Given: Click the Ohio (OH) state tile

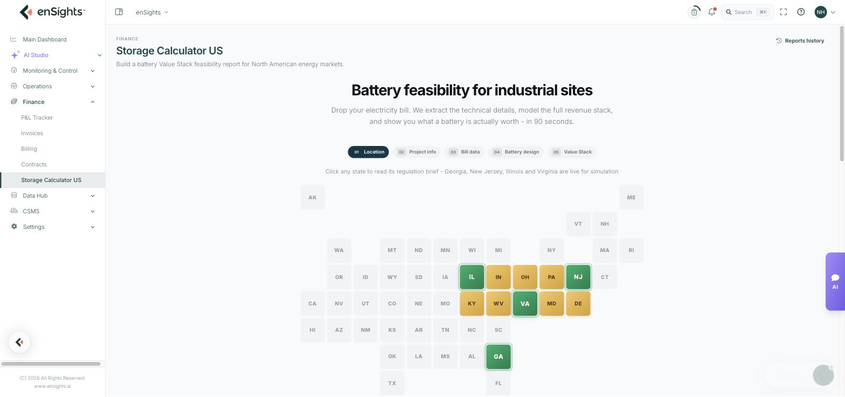Looking at the screenshot, I should click(x=525, y=277).
